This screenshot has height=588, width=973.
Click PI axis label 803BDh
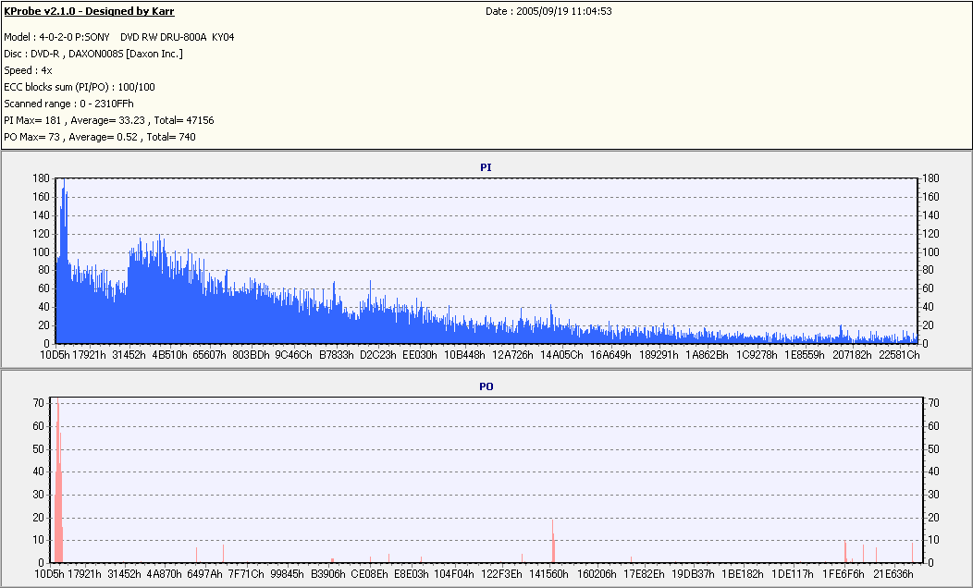click(251, 355)
